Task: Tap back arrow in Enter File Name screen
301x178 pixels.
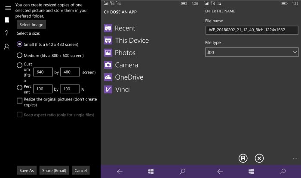Action: point(220,172)
